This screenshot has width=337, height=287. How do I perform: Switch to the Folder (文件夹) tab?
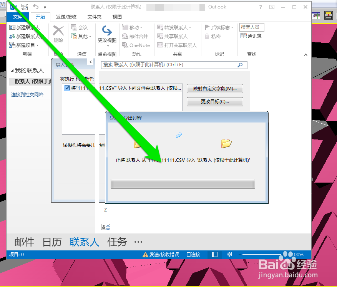(95, 17)
